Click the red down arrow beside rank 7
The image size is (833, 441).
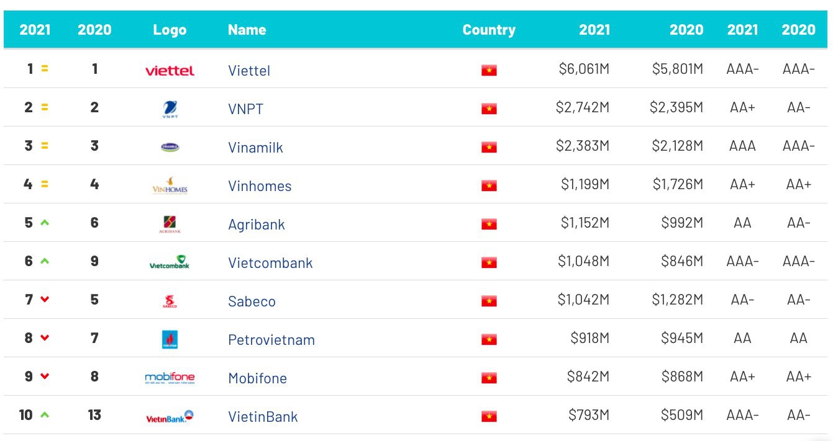pos(45,300)
